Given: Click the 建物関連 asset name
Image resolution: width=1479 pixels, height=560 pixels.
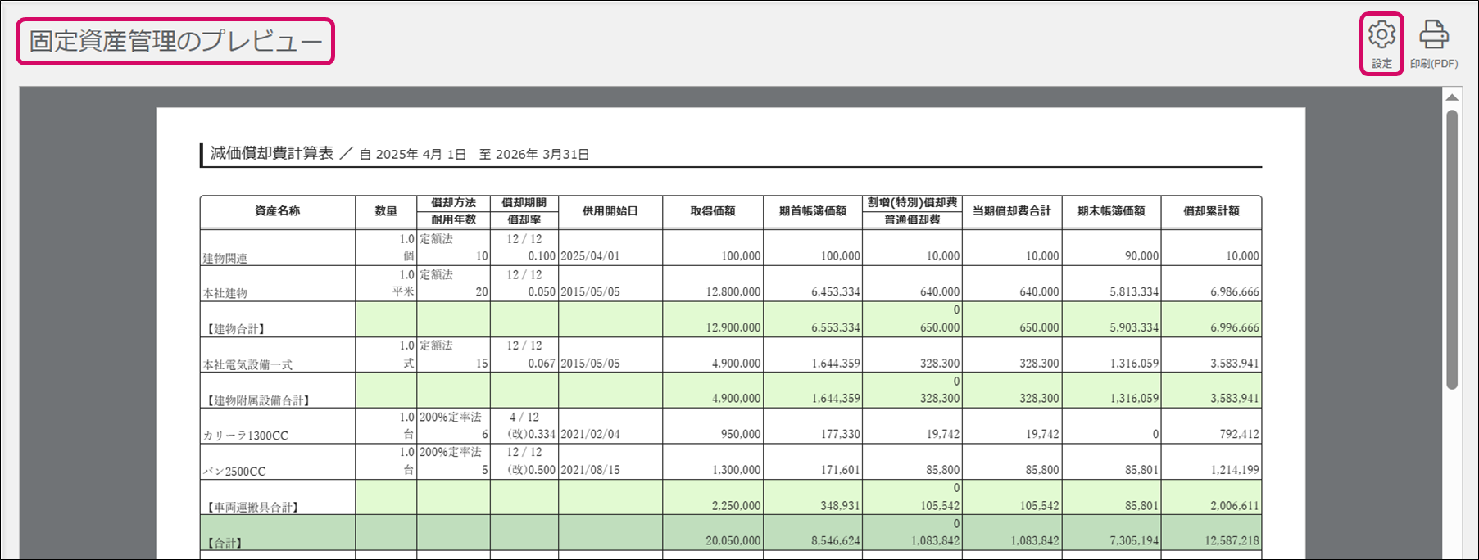Looking at the screenshot, I should 225,258.
